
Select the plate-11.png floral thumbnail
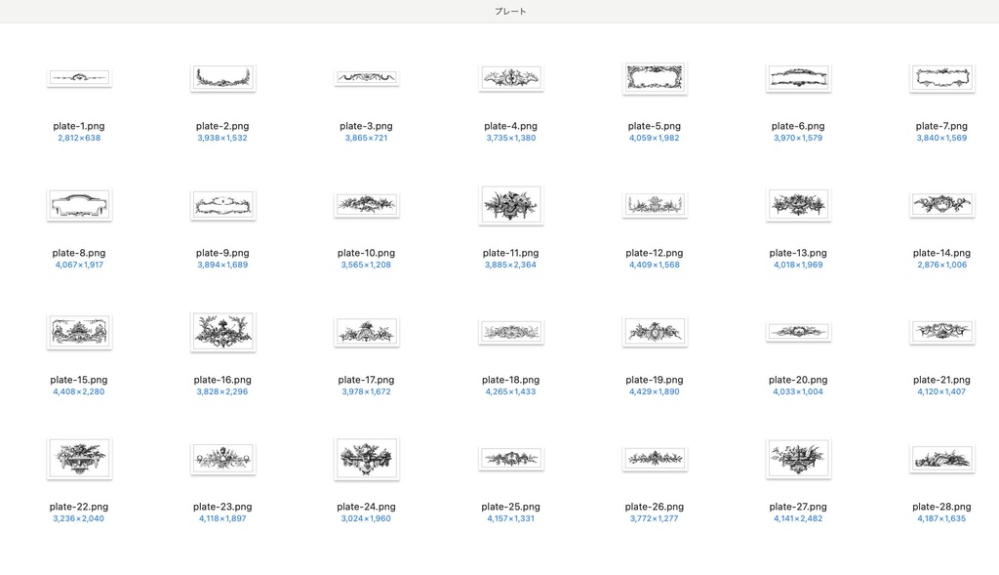click(511, 205)
